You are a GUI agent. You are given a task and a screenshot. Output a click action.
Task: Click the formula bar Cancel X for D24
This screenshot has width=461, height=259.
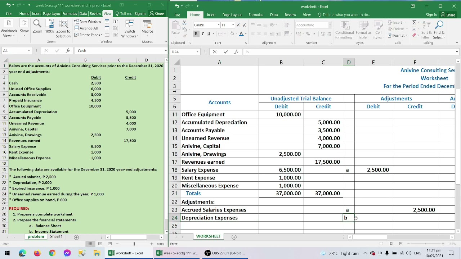215,52
